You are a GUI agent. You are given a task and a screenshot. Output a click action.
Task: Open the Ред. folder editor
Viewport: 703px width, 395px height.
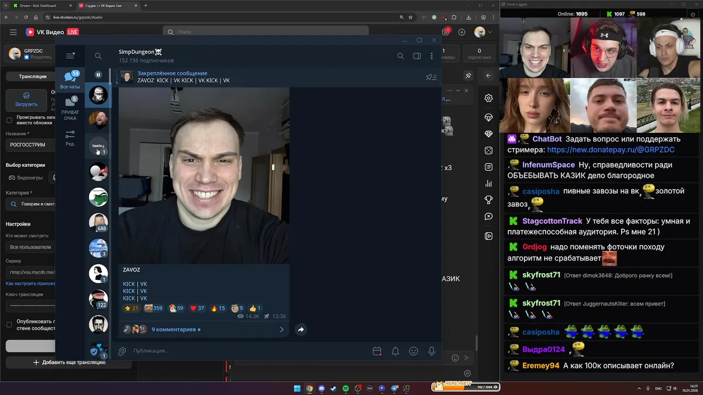click(70, 138)
